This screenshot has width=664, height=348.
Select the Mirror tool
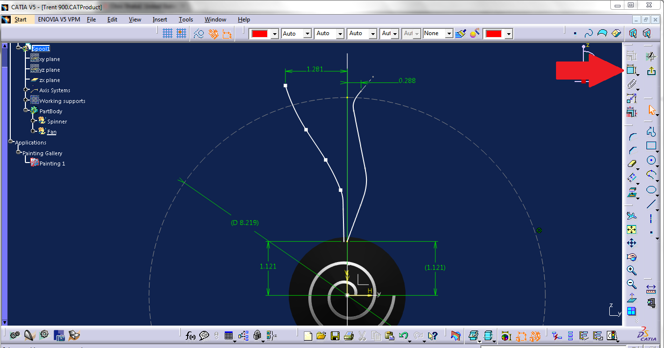click(632, 178)
